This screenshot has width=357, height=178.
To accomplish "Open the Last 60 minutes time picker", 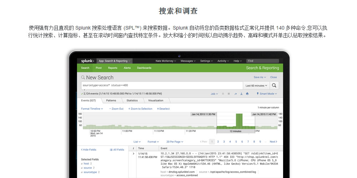I will click(x=256, y=85).
